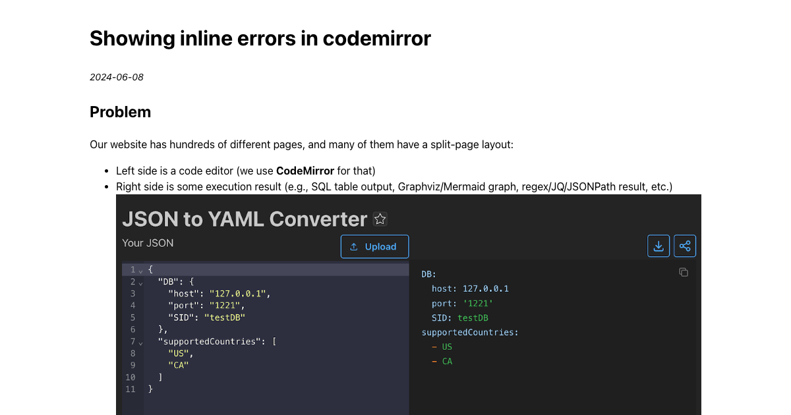Image resolution: width=791 pixels, height=415 pixels.
Task: Copy the YAML output to clipboard
Action: [x=683, y=271]
